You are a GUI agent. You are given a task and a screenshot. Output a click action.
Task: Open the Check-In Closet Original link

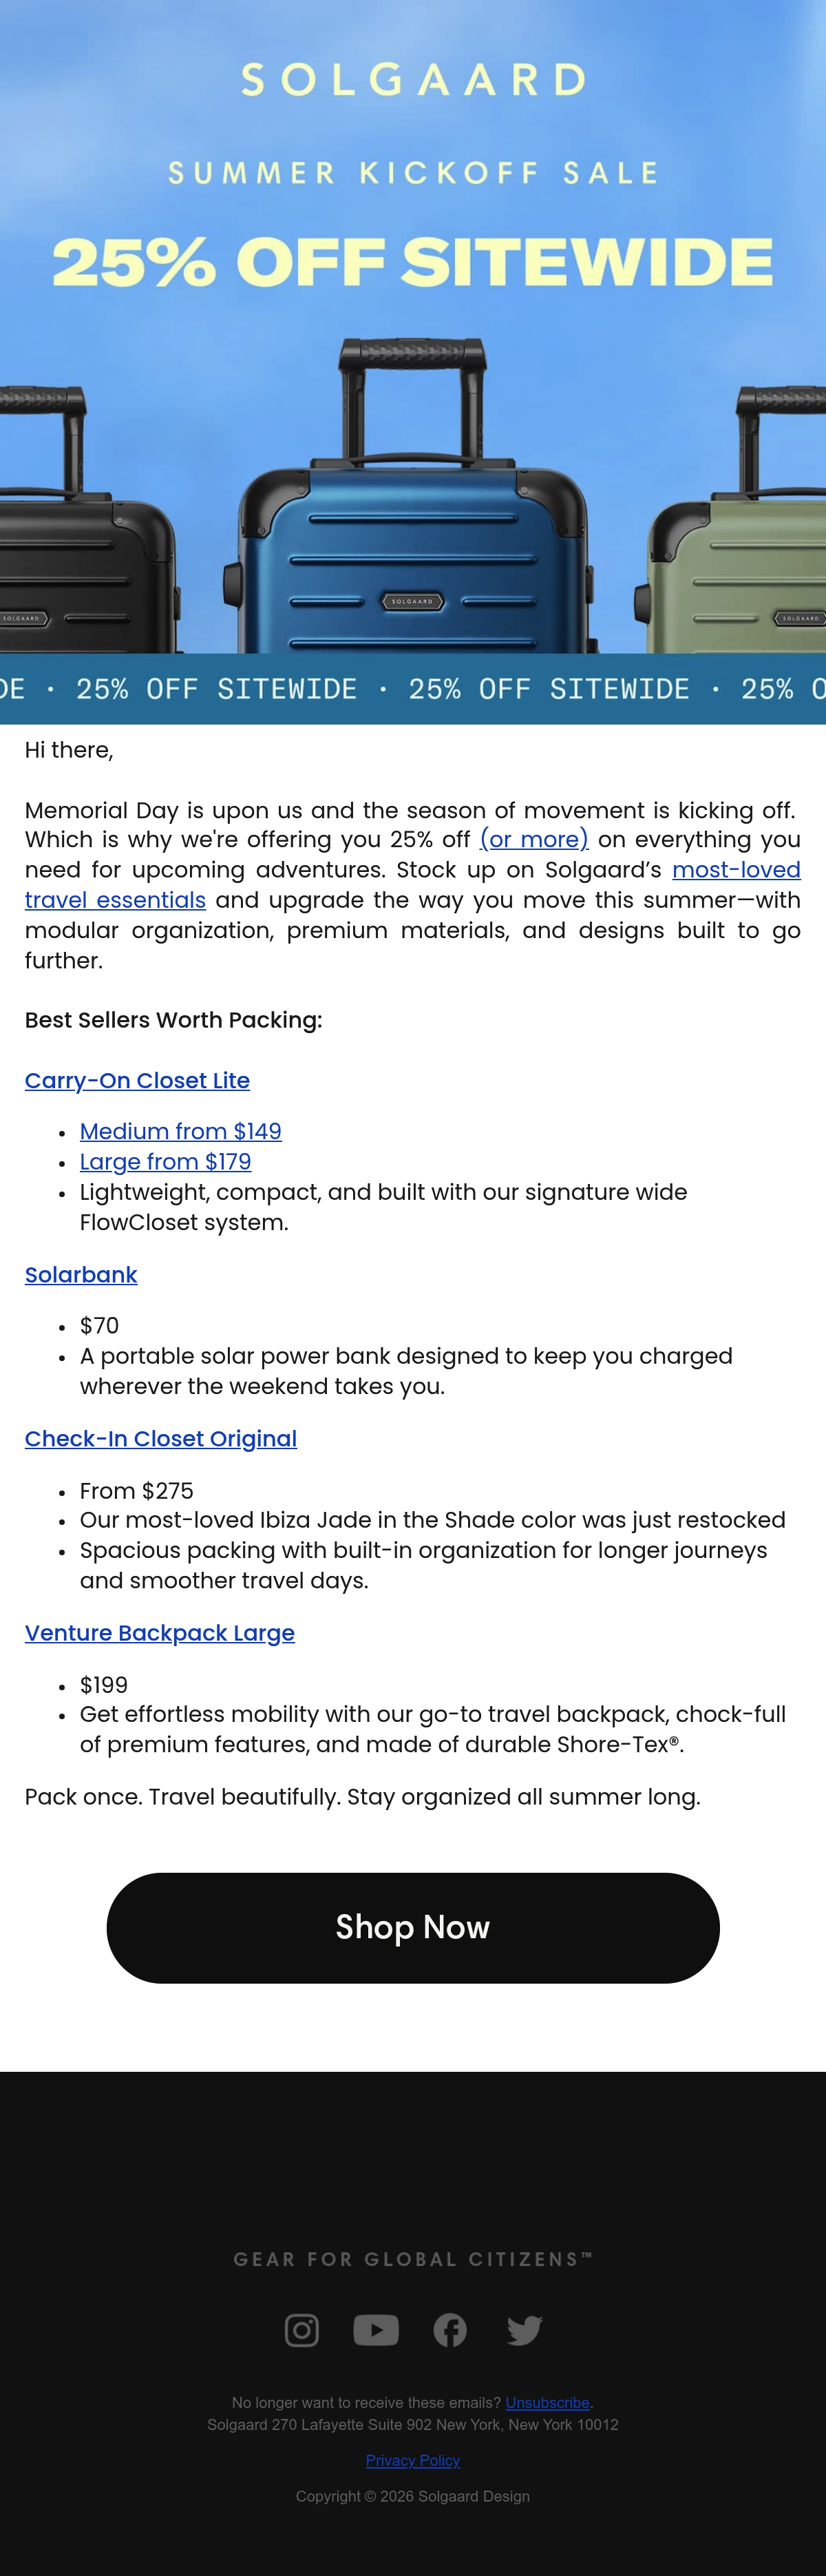click(x=161, y=1438)
